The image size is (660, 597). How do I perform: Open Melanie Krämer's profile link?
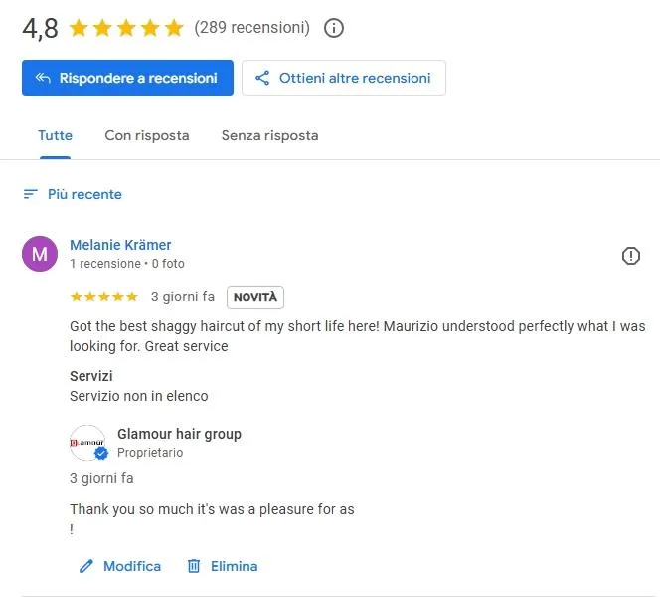point(120,245)
